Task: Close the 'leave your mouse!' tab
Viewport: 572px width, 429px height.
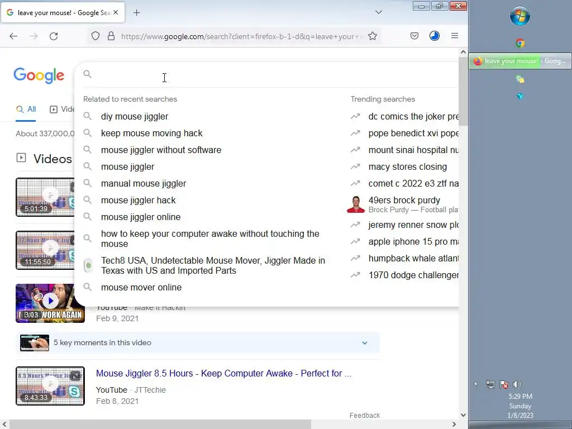Action: point(116,12)
